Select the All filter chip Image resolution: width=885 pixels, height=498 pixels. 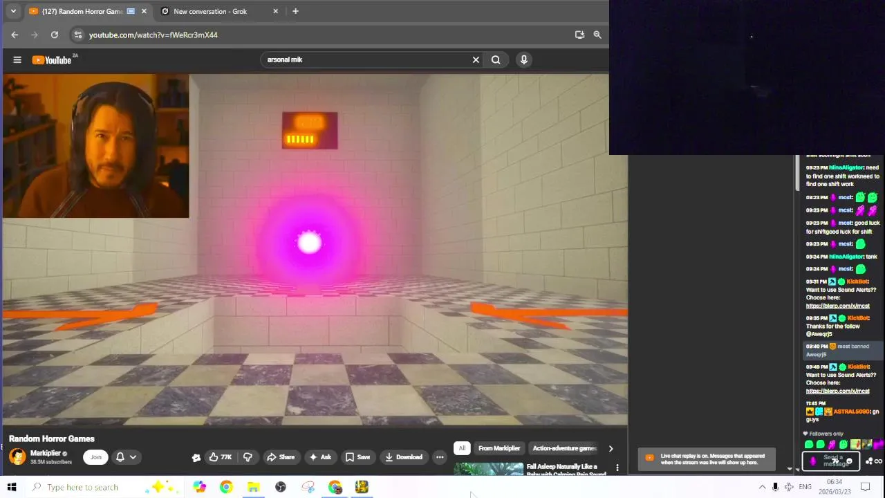[x=462, y=448]
